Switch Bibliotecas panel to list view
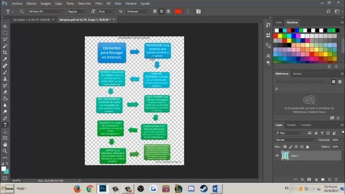This screenshot has width=345, height=194. (x=340, y=82)
